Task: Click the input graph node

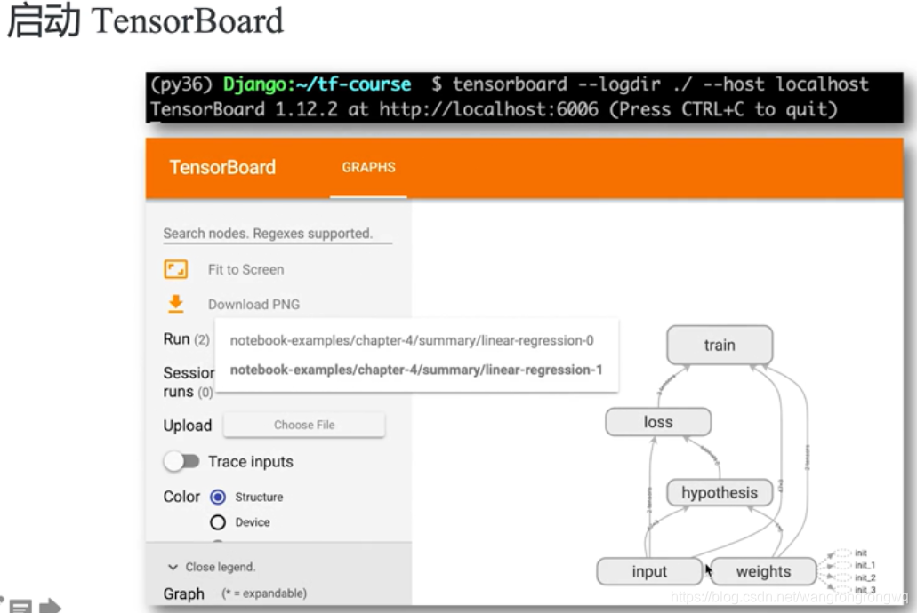Action: tap(649, 571)
